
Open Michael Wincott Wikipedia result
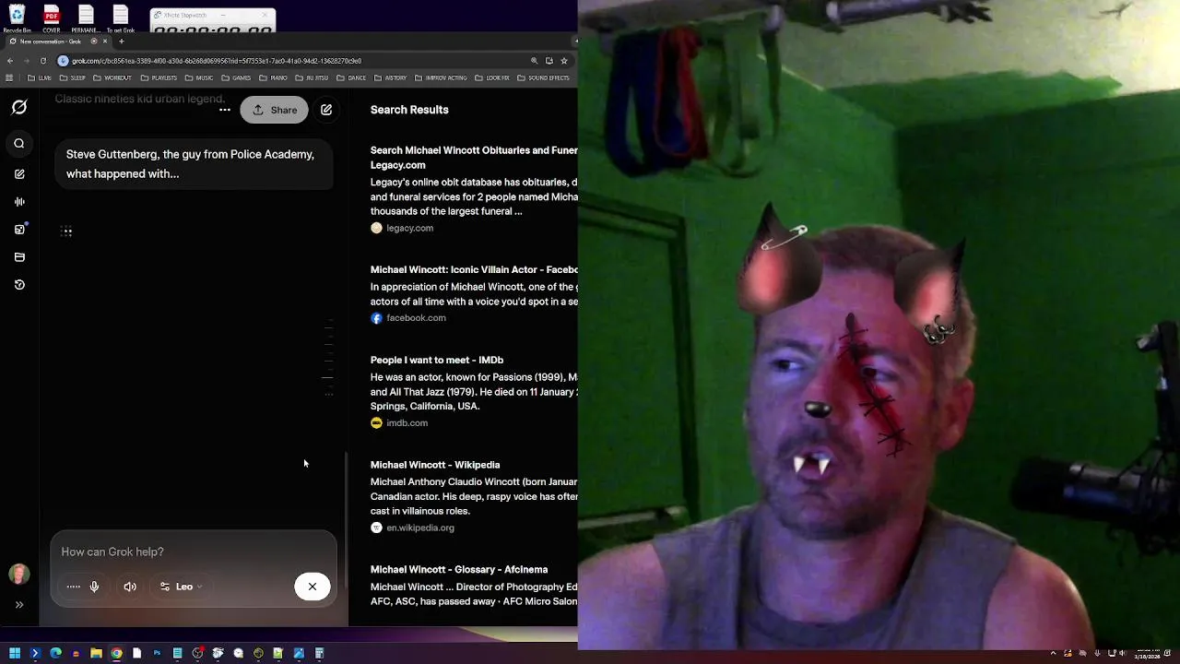[x=435, y=465]
